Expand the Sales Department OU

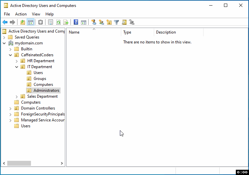[17, 97]
